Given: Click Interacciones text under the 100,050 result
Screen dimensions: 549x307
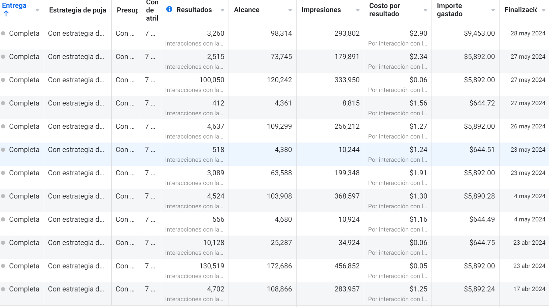Looking at the screenshot, I should tap(194, 90).
